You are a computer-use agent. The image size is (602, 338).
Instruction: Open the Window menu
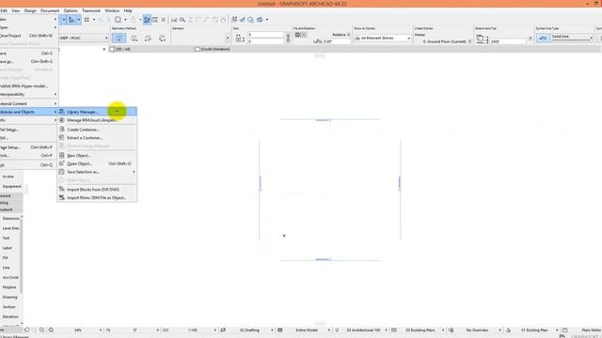click(x=112, y=10)
